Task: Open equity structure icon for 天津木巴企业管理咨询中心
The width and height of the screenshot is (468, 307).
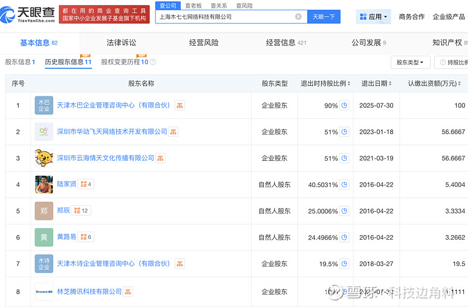Action: (x=180, y=105)
